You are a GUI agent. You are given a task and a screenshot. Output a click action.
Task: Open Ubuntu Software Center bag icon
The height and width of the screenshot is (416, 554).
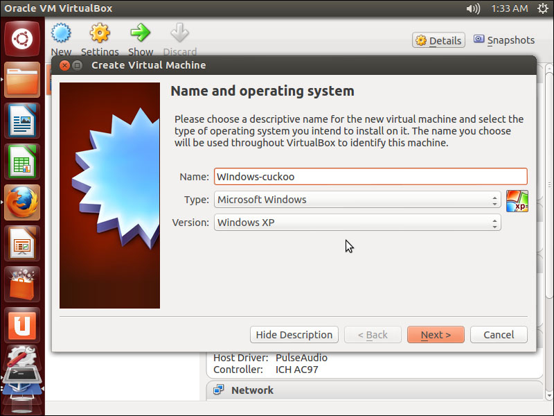[22, 284]
